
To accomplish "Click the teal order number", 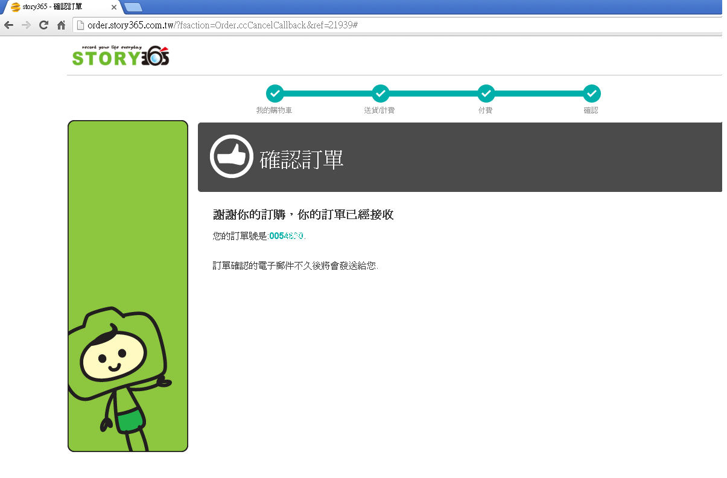I will [x=286, y=236].
